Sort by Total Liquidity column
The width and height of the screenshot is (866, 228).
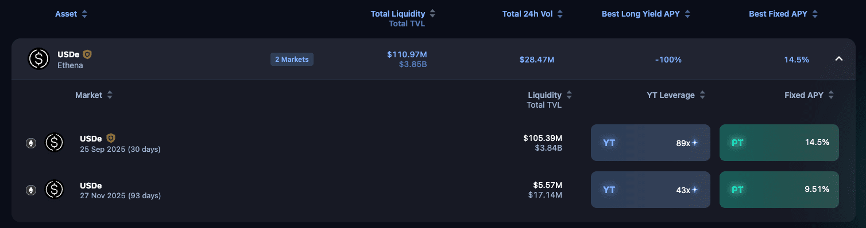coord(403,14)
